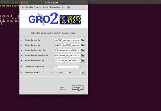This screenshot has width=161, height=111.
Task: Maximize the GROTOLAM window
Action: (27, 2)
